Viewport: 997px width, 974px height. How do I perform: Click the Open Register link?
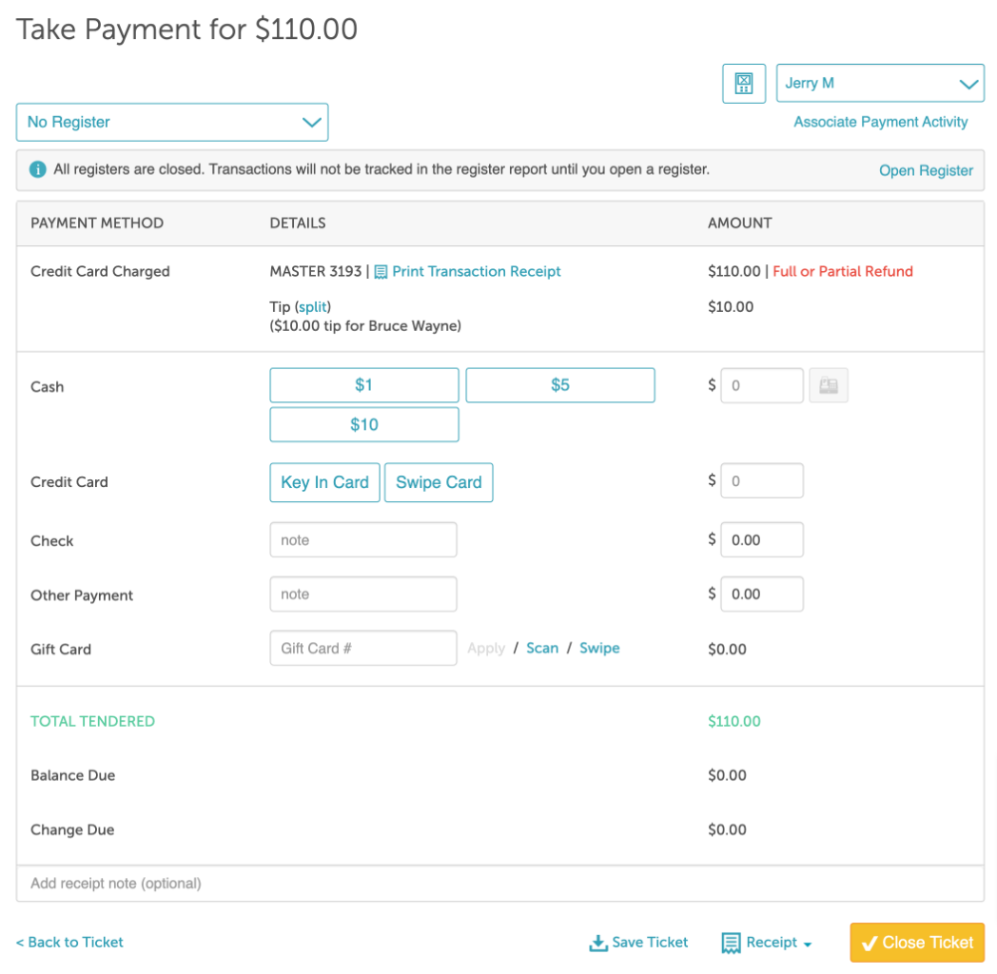coord(926,170)
